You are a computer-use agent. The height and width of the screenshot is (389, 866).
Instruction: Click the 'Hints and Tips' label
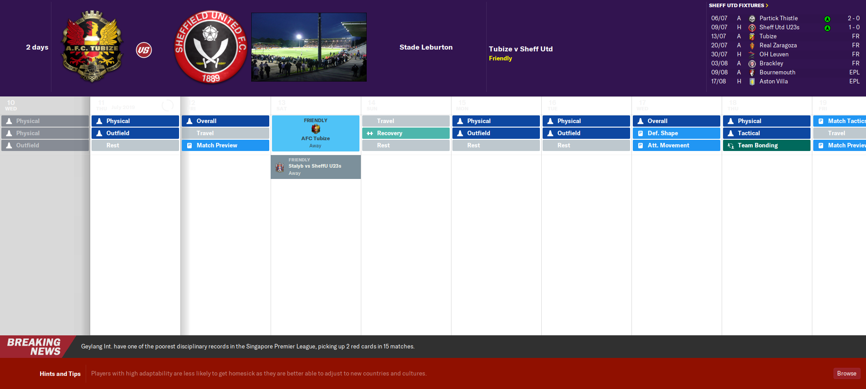pyautogui.click(x=60, y=374)
